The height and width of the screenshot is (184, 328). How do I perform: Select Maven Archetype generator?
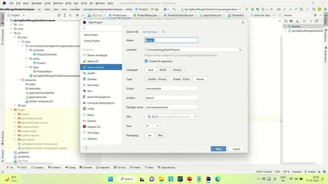[101, 55]
